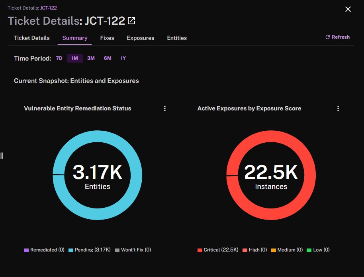Open options menu for Active Exposures by Exposure Score
364x277 pixels.
[x=338, y=108]
